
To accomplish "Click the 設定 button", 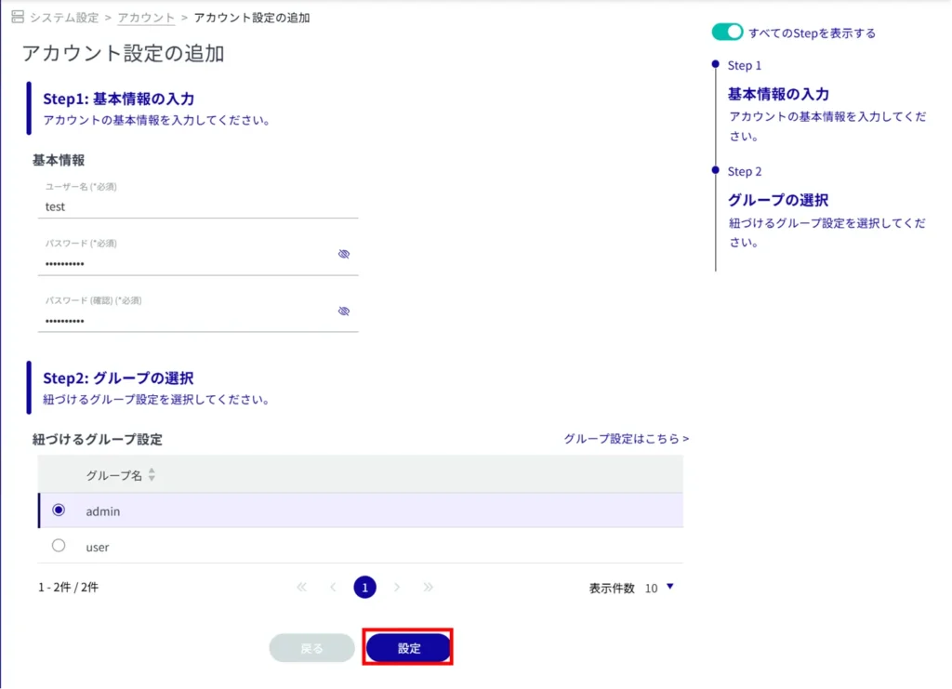I will tap(409, 648).
